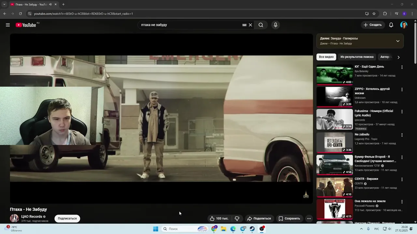This screenshot has width=417, height=234.
Task: Open the YouTube hamburger guide menu
Action: point(8,25)
